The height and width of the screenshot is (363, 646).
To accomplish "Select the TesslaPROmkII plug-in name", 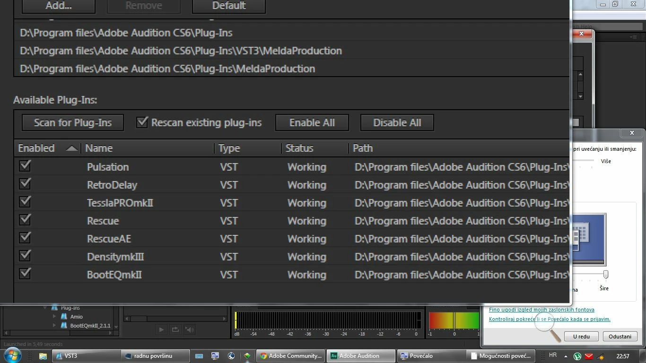I will click(120, 203).
